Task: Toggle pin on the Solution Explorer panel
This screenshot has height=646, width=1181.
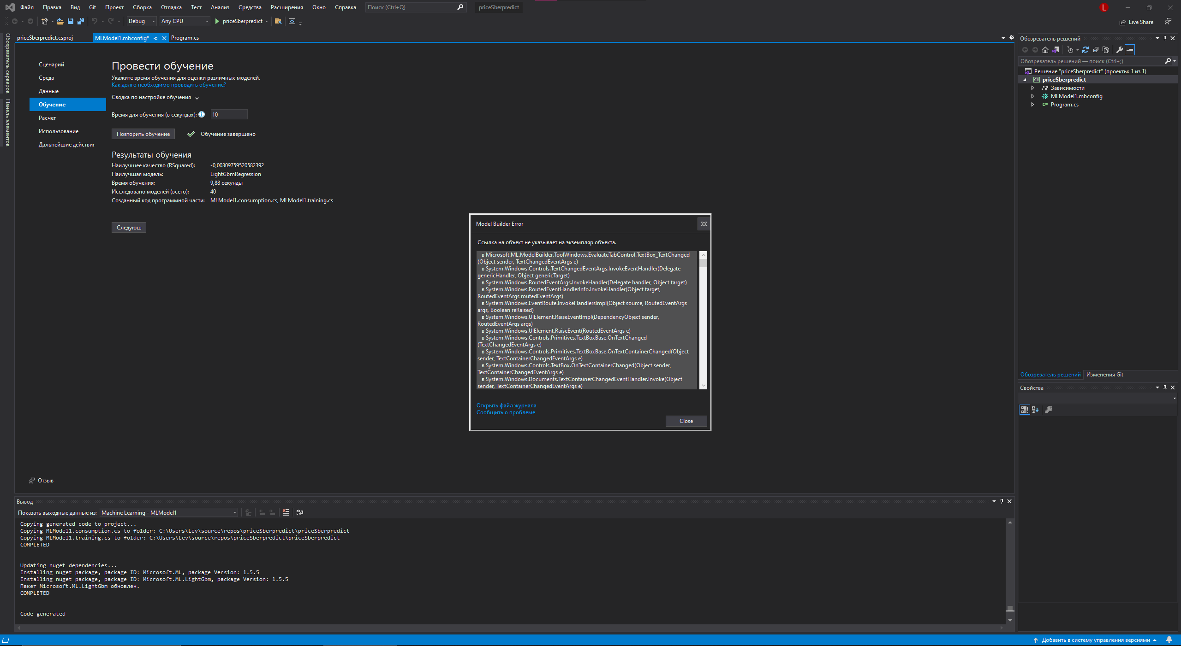Action: [x=1164, y=38]
